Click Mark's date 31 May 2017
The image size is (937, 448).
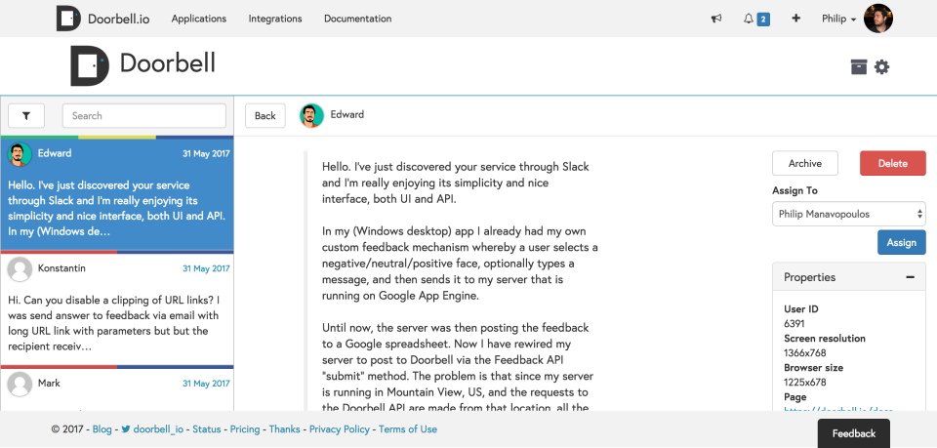pyautogui.click(x=206, y=384)
